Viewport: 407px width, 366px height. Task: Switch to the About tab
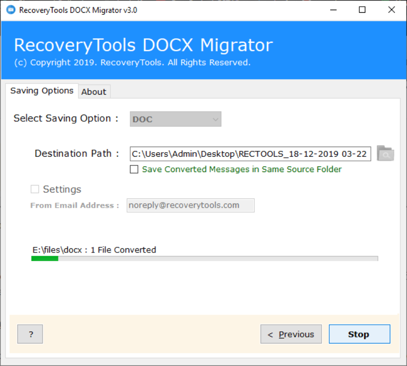point(94,92)
